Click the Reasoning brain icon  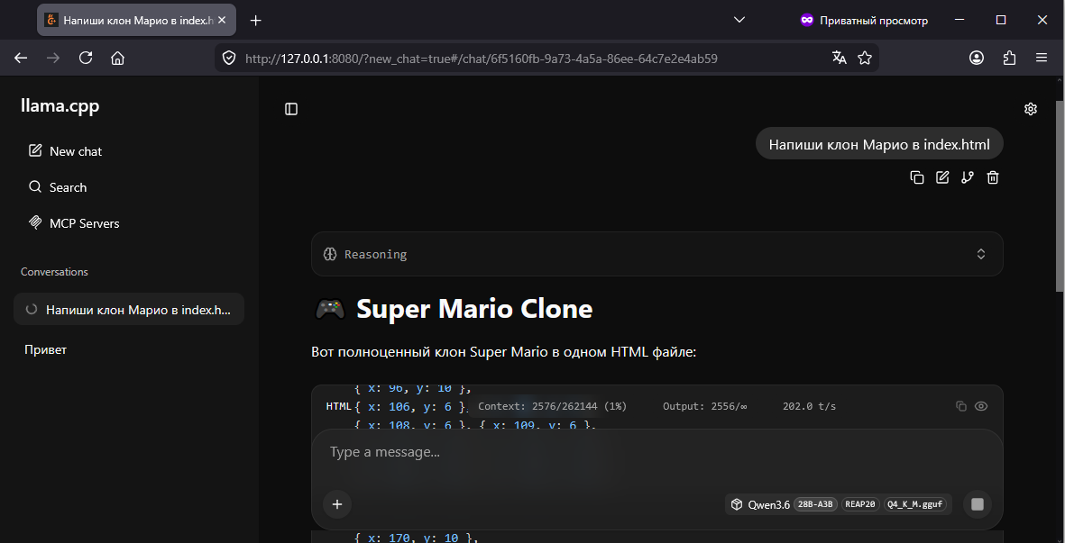point(330,254)
